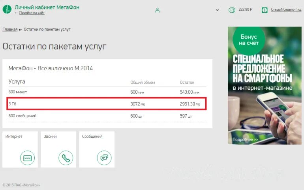Viewport: 304px width, 190px height.
Task: Open the user profile icon
Action: pyautogui.click(x=158, y=10)
